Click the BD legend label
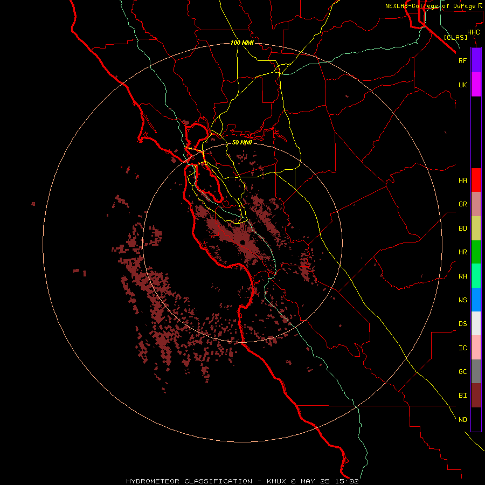 tap(462, 228)
